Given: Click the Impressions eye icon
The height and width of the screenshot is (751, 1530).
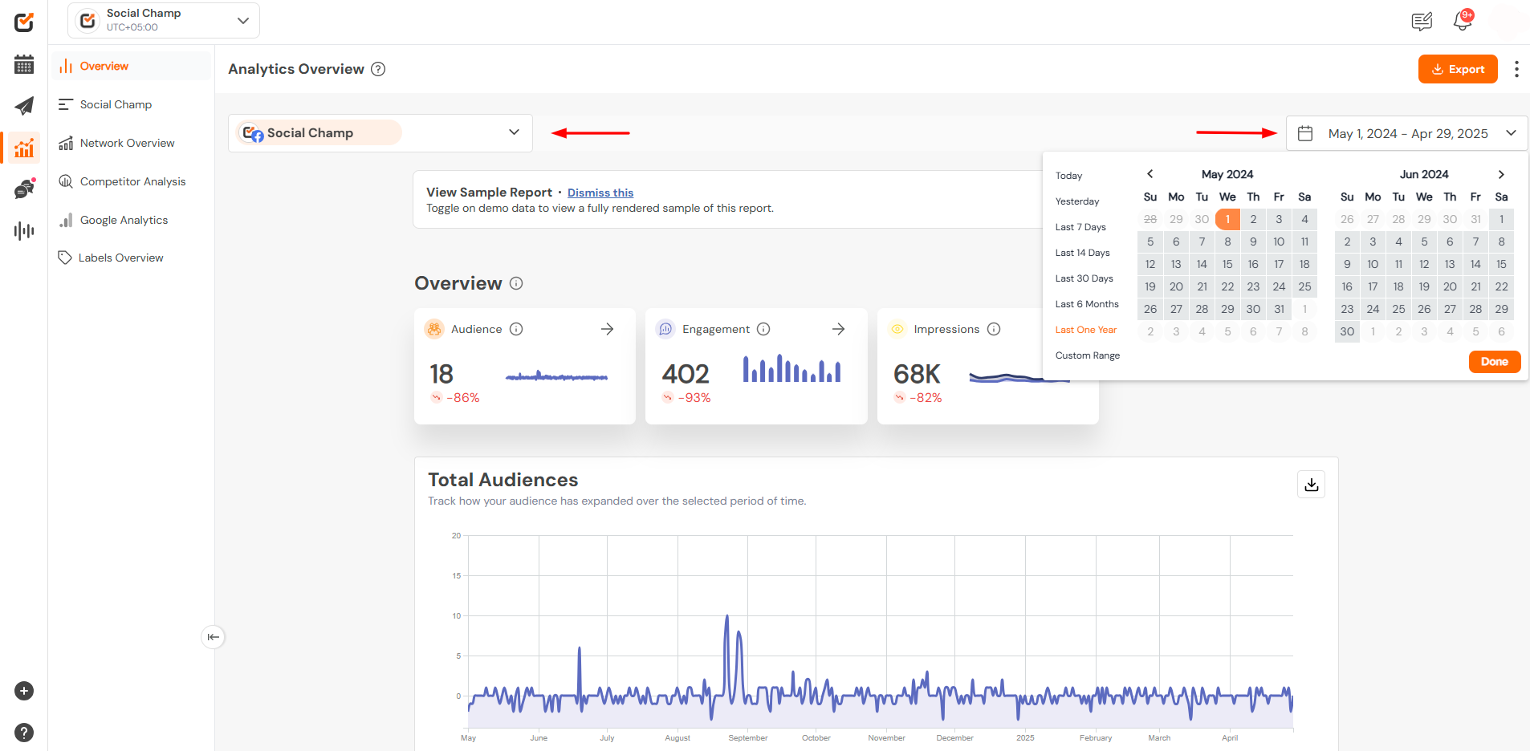Looking at the screenshot, I should (897, 329).
